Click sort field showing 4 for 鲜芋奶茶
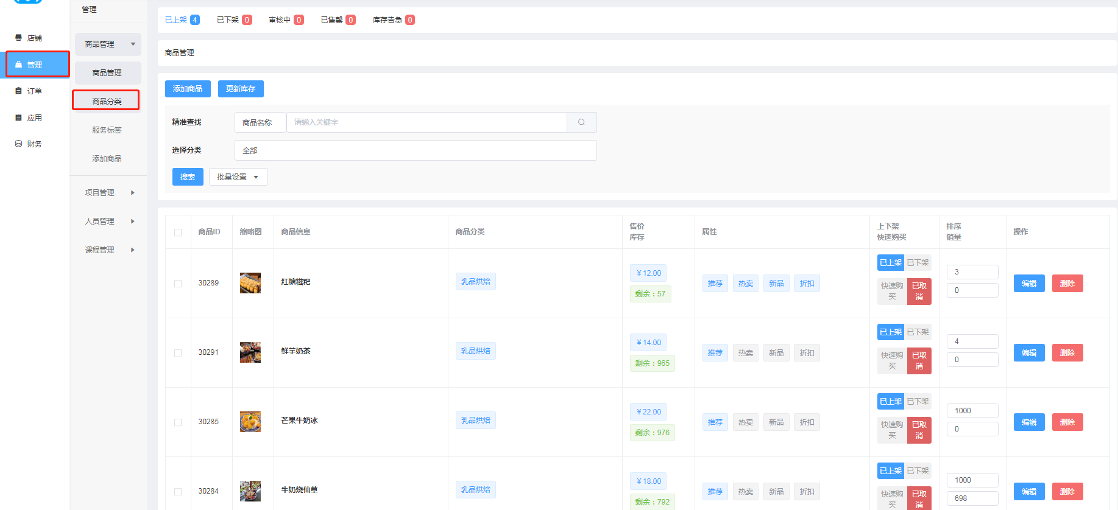The height and width of the screenshot is (510, 1118). (972, 341)
